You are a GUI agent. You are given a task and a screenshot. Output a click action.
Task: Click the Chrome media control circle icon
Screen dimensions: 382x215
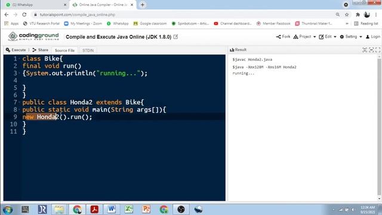pos(346,5)
